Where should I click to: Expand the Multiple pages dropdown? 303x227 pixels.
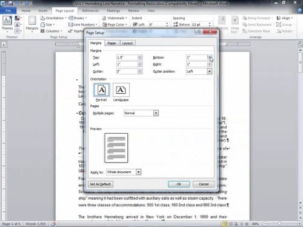pyautogui.click(x=156, y=113)
